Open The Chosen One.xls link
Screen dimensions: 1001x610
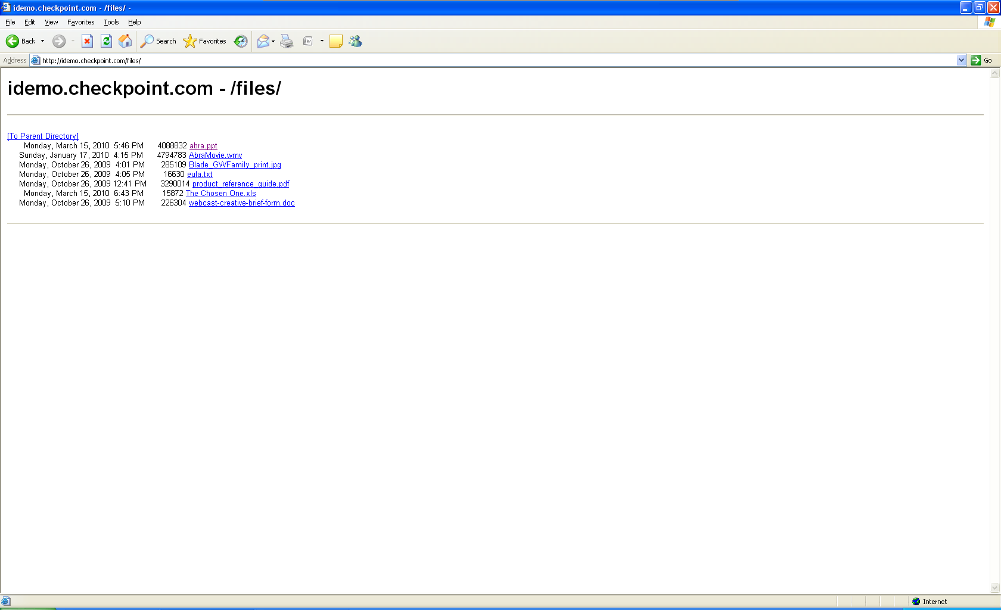coord(221,194)
